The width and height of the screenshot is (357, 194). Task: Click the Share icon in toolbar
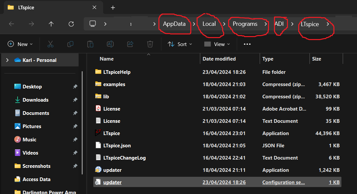coord(130,44)
